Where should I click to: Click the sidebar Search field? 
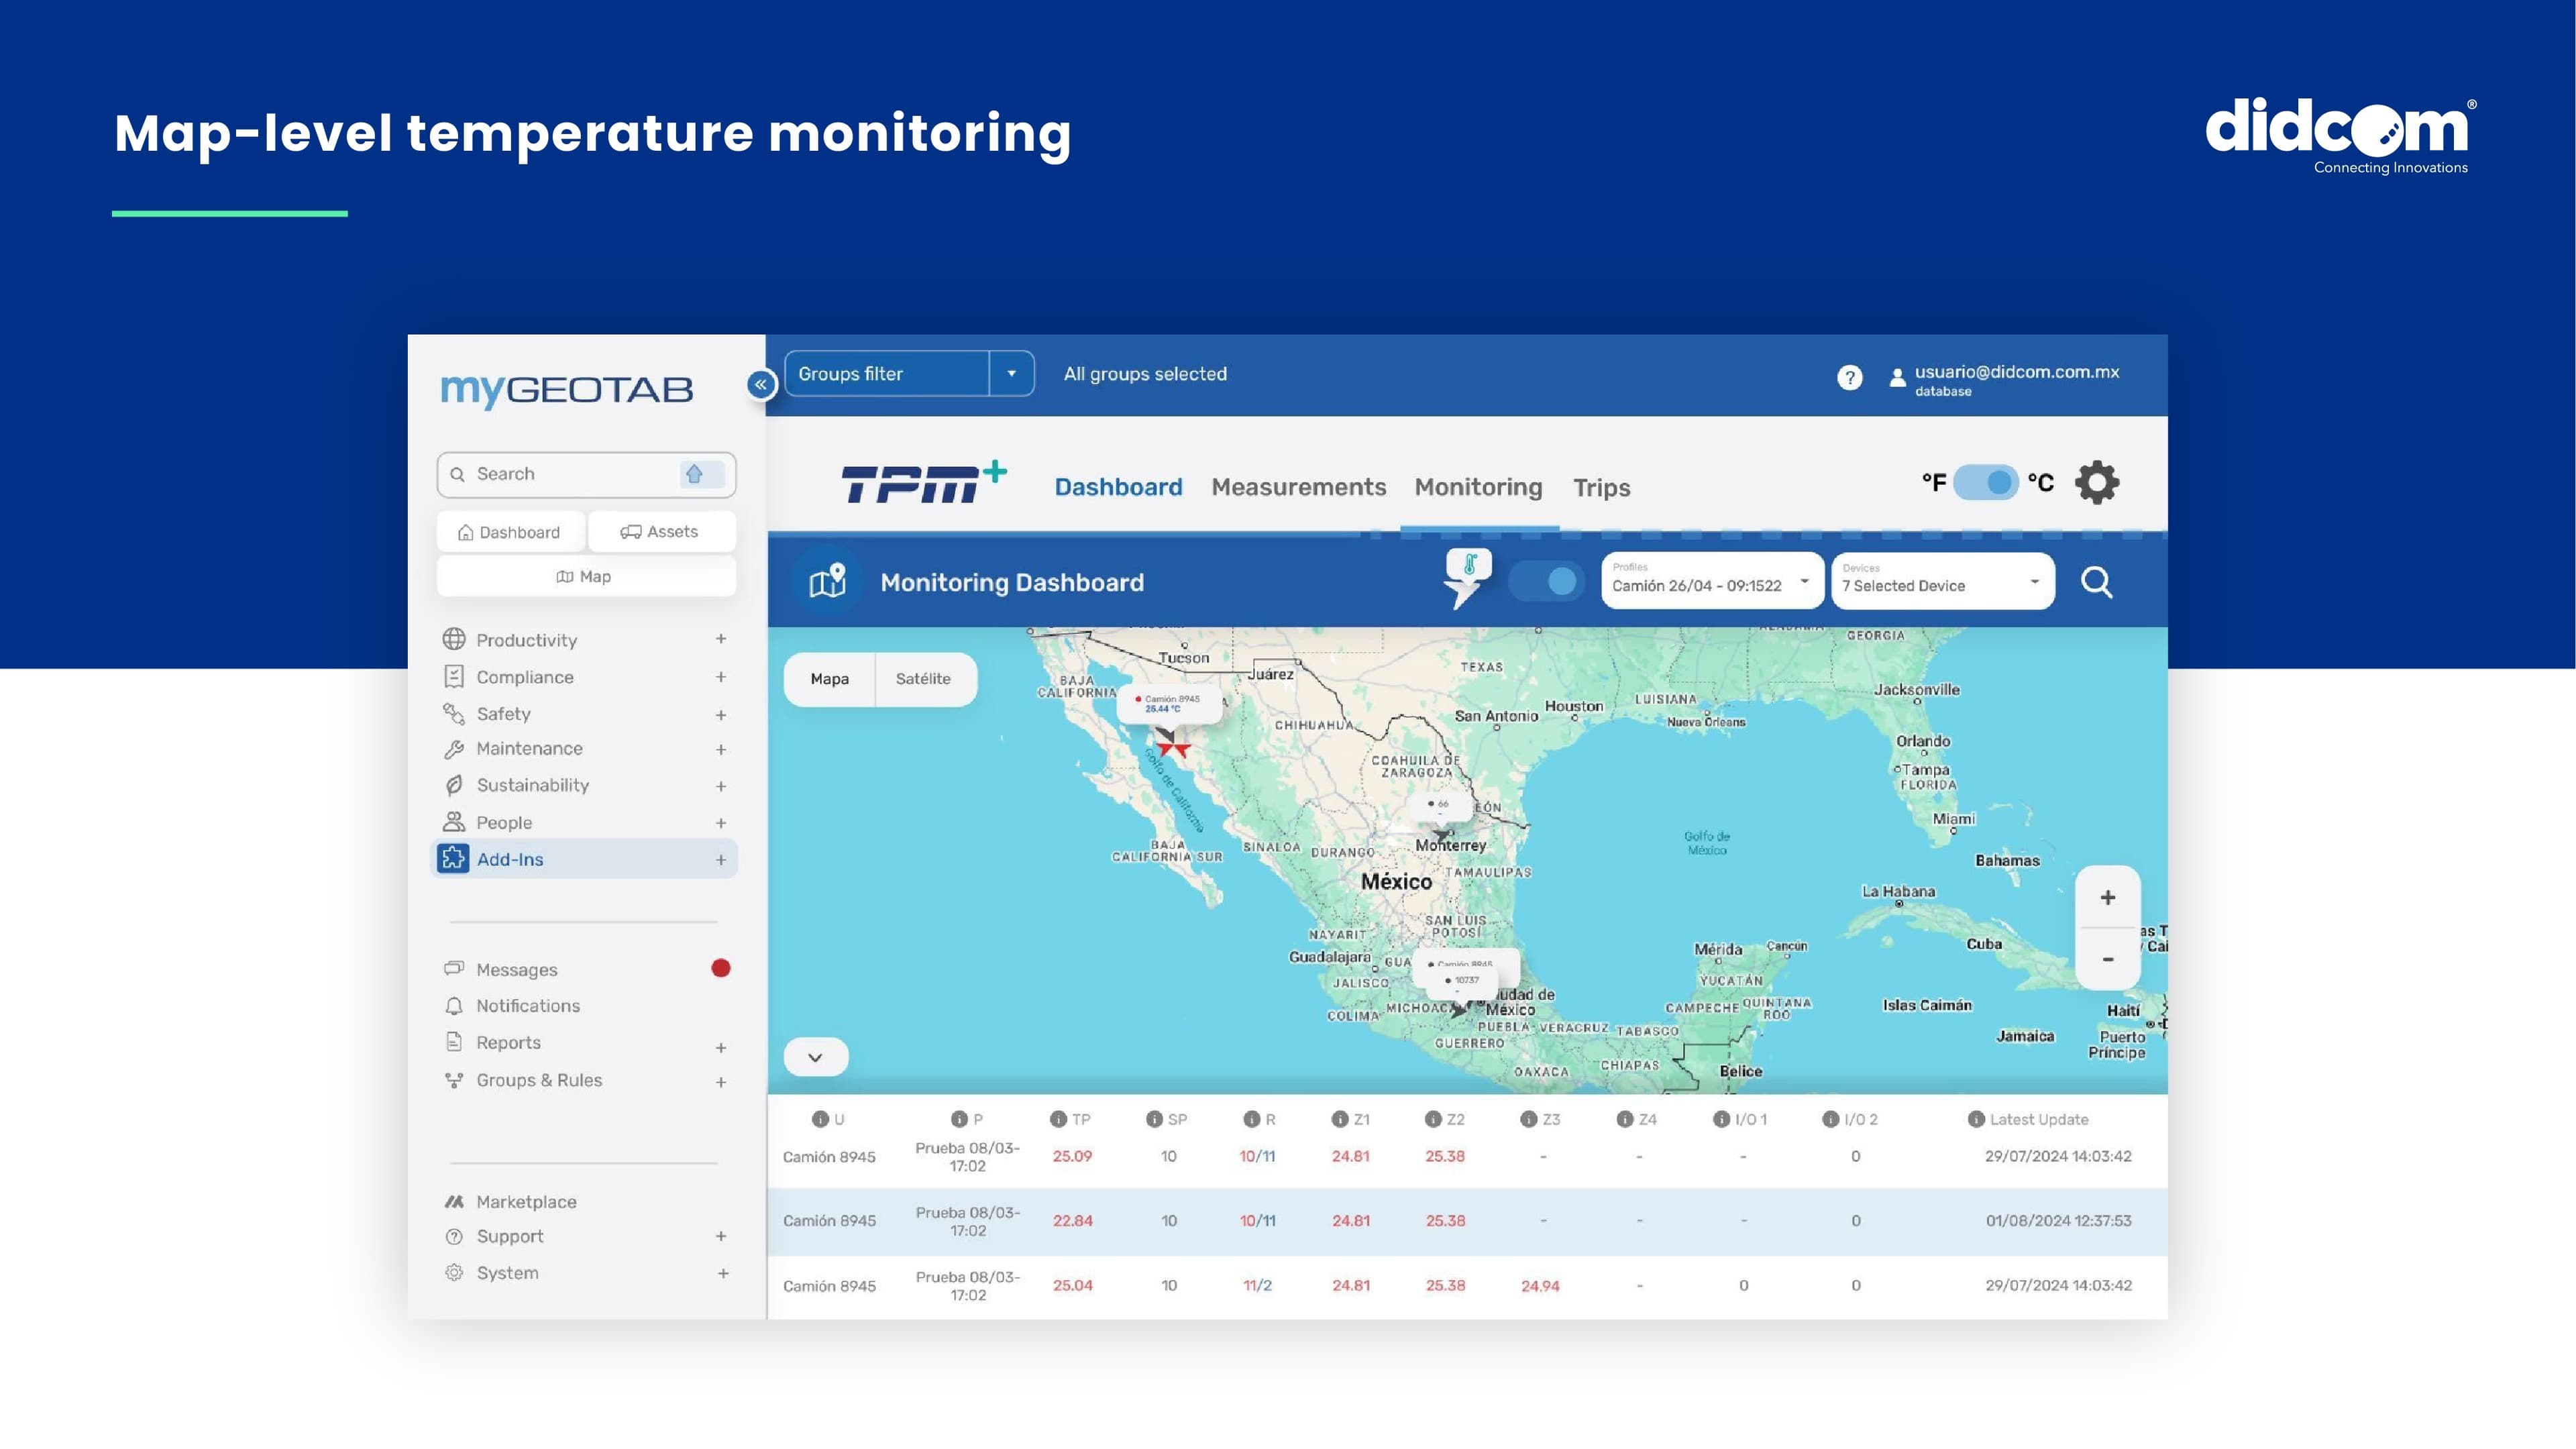[x=586, y=474]
